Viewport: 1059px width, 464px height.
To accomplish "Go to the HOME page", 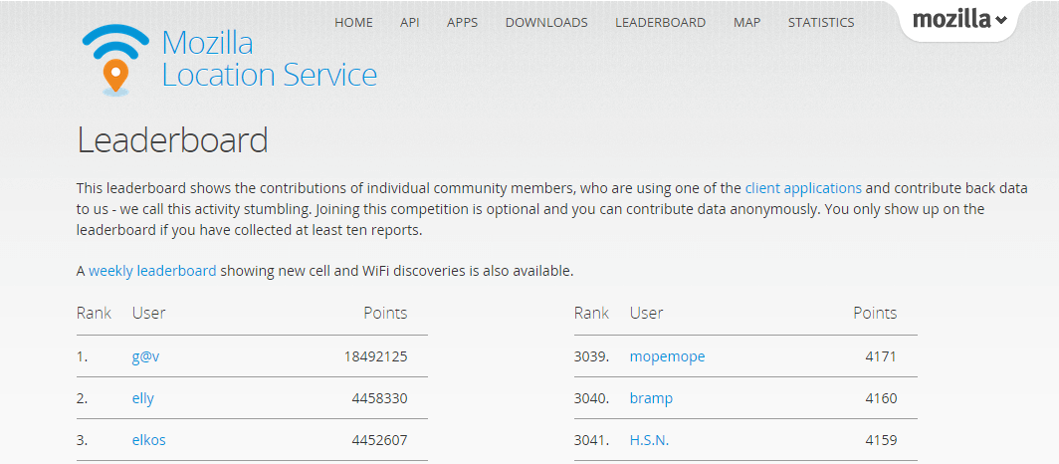I will (x=353, y=22).
